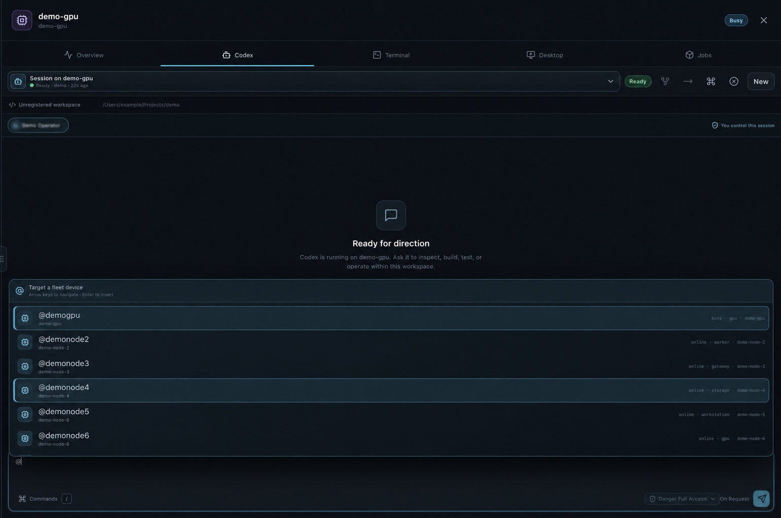
Task: Click the fork session icon
Action: [665, 81]
